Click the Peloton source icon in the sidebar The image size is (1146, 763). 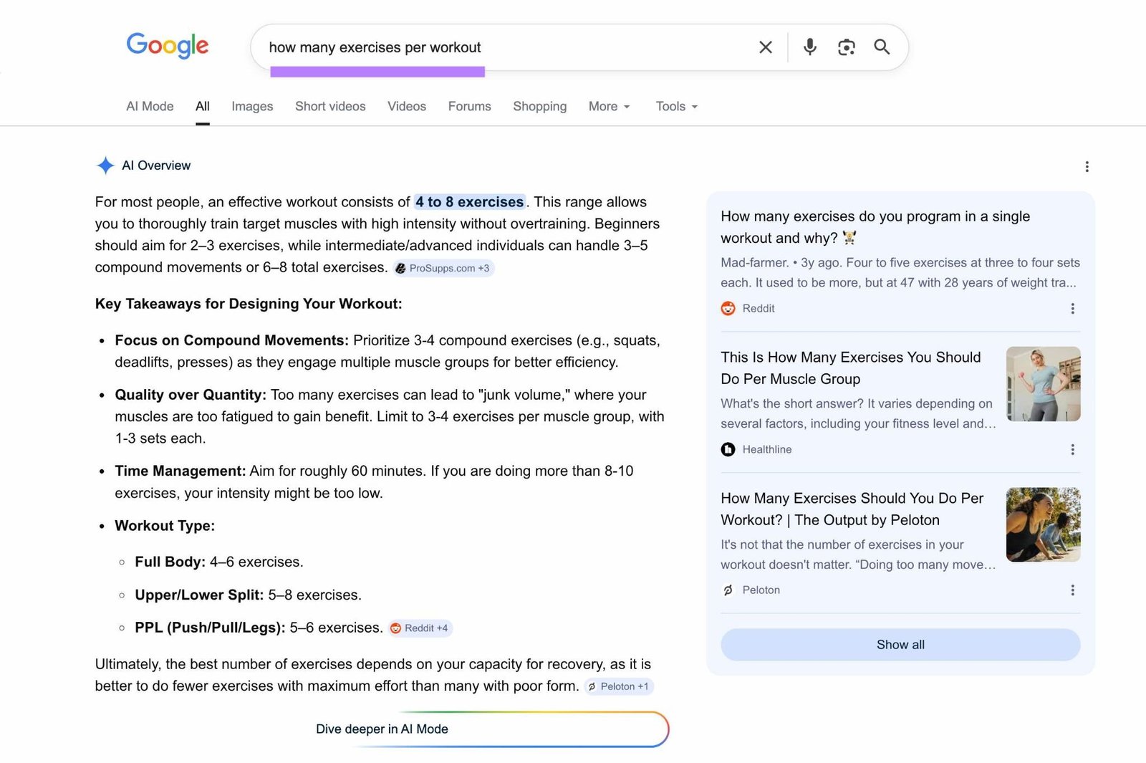[x=728, y=590]
